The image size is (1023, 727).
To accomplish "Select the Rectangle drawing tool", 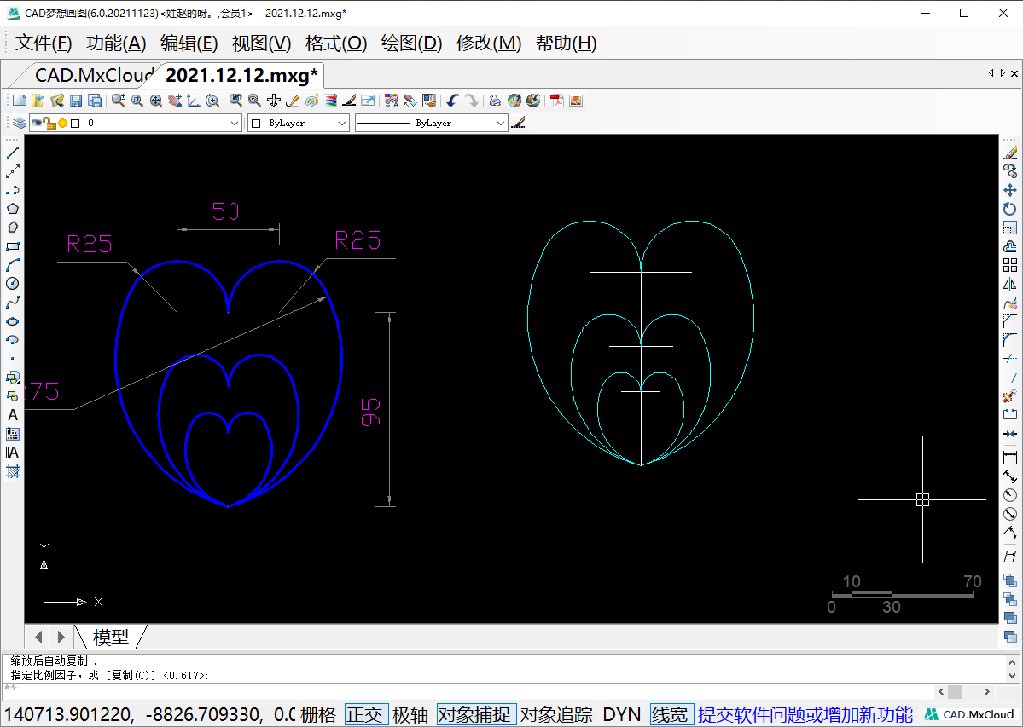I will pos(13,246).
